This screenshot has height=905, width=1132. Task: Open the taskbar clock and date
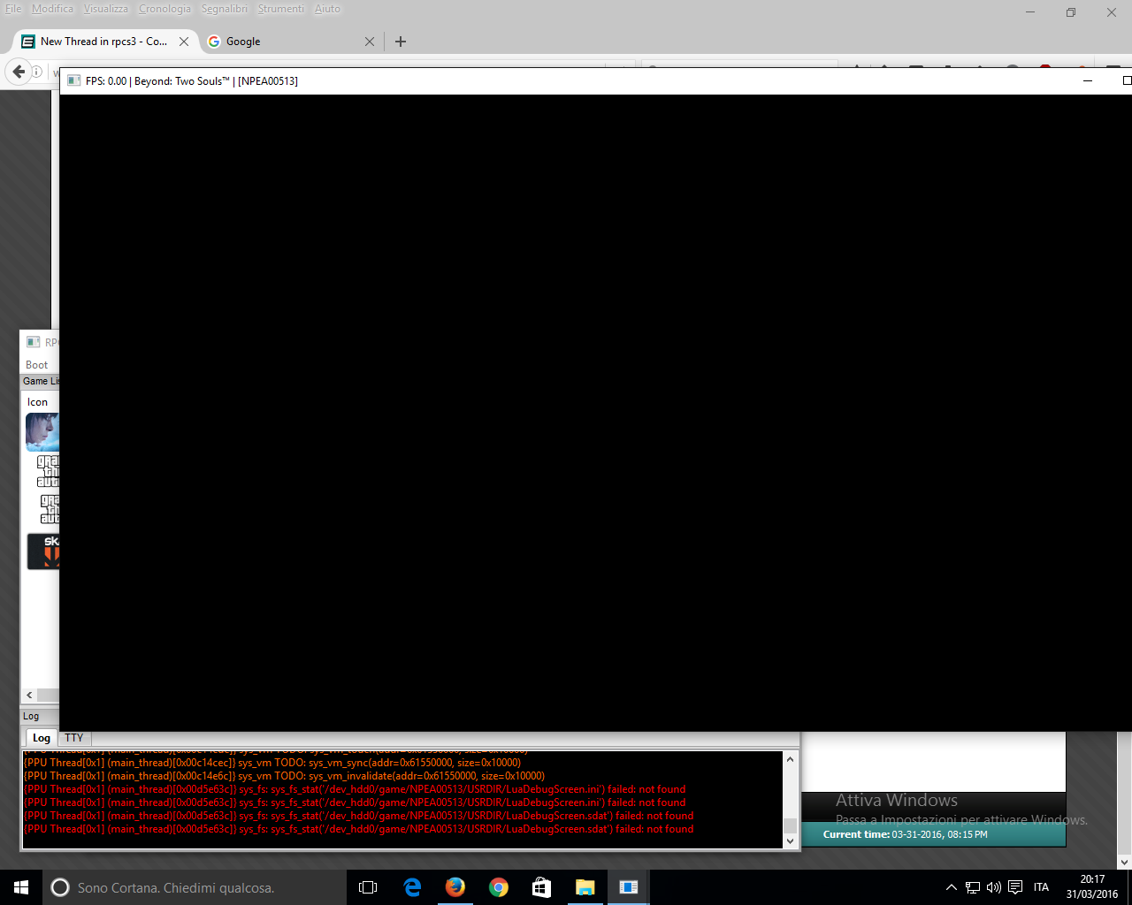[1092, 887]
